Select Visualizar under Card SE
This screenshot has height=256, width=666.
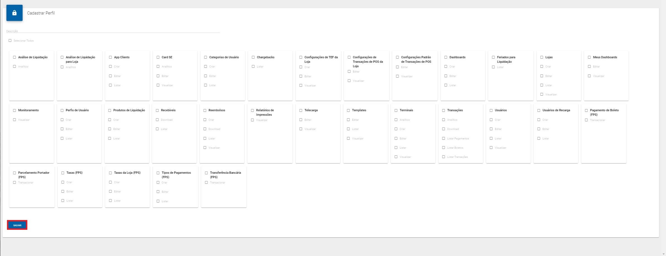[x=158, y=85]
